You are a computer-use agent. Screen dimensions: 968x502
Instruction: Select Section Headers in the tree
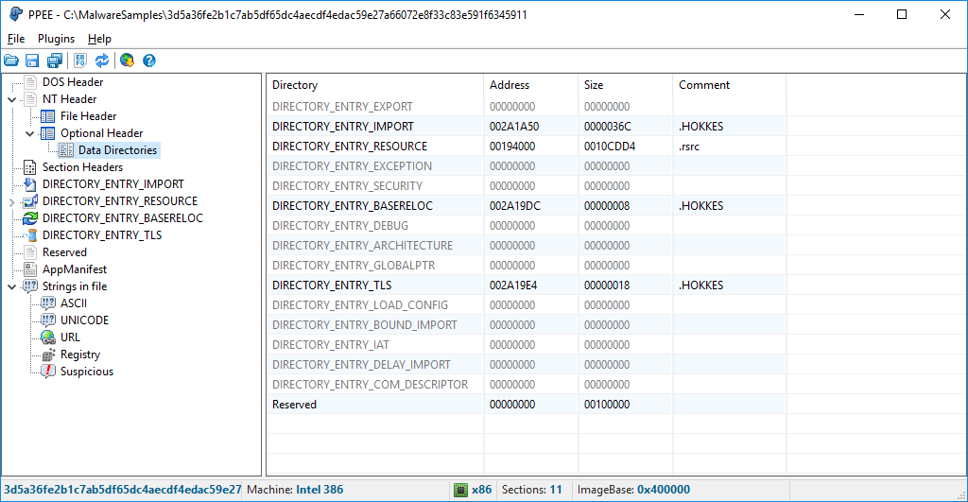coord(82,167)
